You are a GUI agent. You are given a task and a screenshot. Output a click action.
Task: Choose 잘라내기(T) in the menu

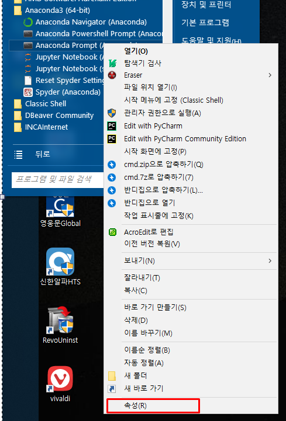[x=142, y=277]
